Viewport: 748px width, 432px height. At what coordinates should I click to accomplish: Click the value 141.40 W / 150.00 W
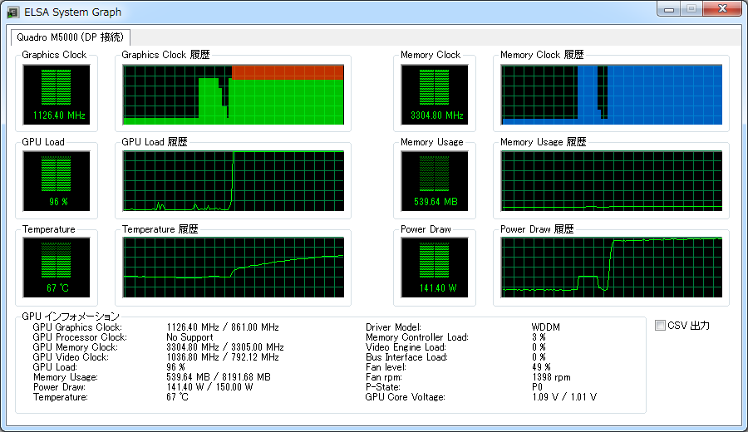(x=210, y=387)
